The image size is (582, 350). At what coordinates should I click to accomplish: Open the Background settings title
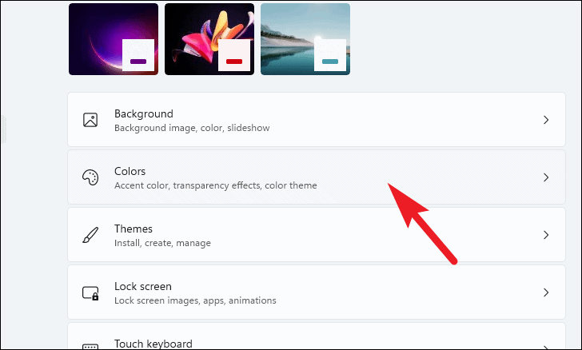point(144,113)
